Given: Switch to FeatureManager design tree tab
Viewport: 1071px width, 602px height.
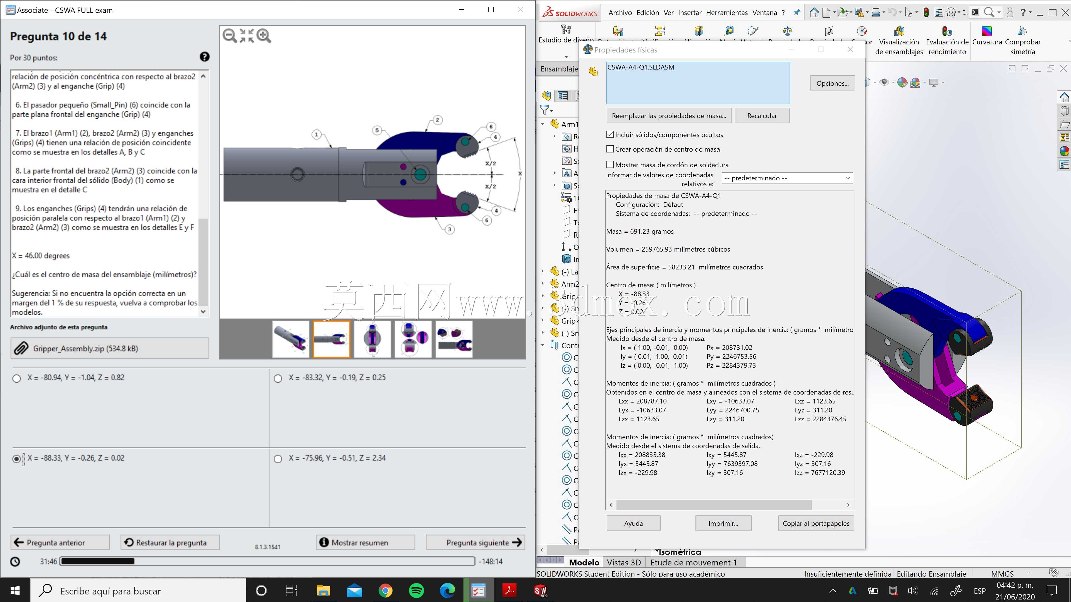Looking at the screenshot, I should click(546, 96).
